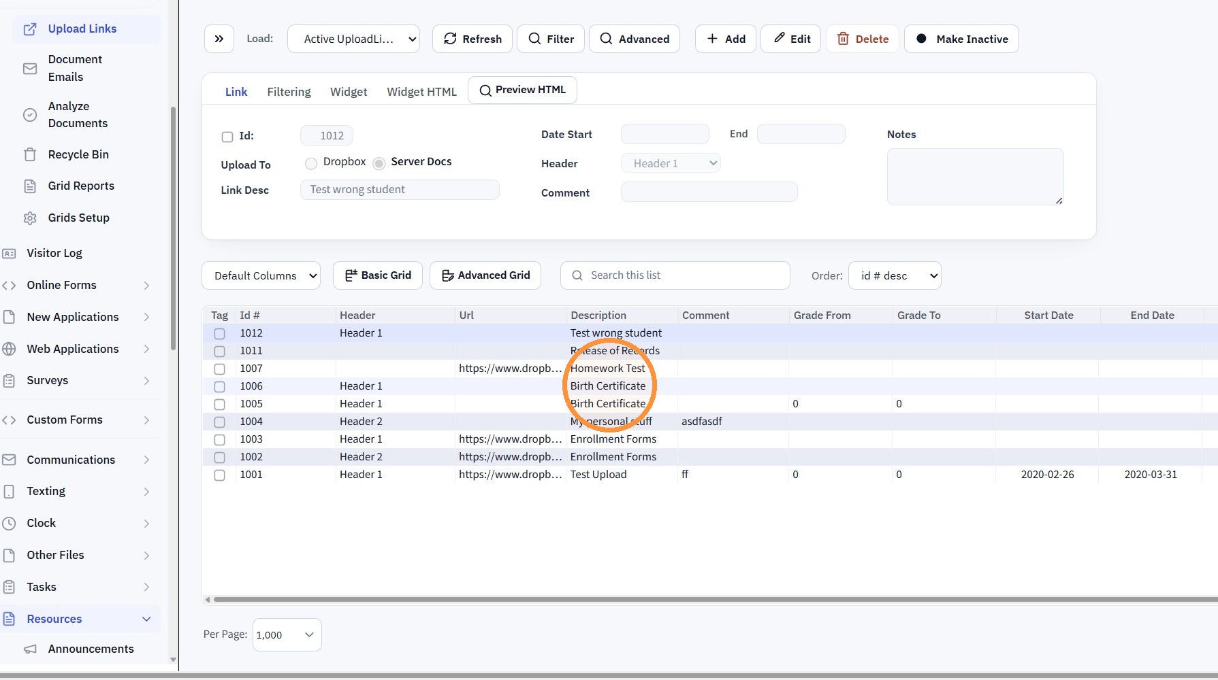The image size is (1218, 680).
Task: Click the Comment input field
Action: (709, 192)
